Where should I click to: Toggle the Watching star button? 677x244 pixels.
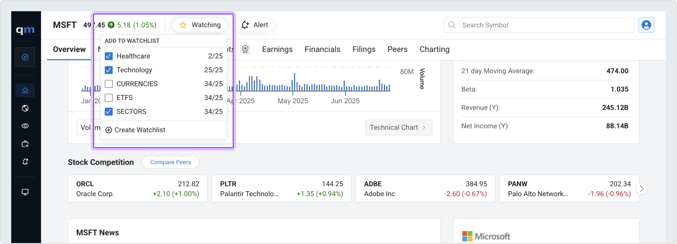(x=199, y=25)
